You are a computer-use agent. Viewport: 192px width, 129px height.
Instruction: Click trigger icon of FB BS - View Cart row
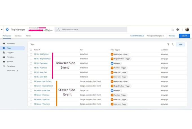112,72
